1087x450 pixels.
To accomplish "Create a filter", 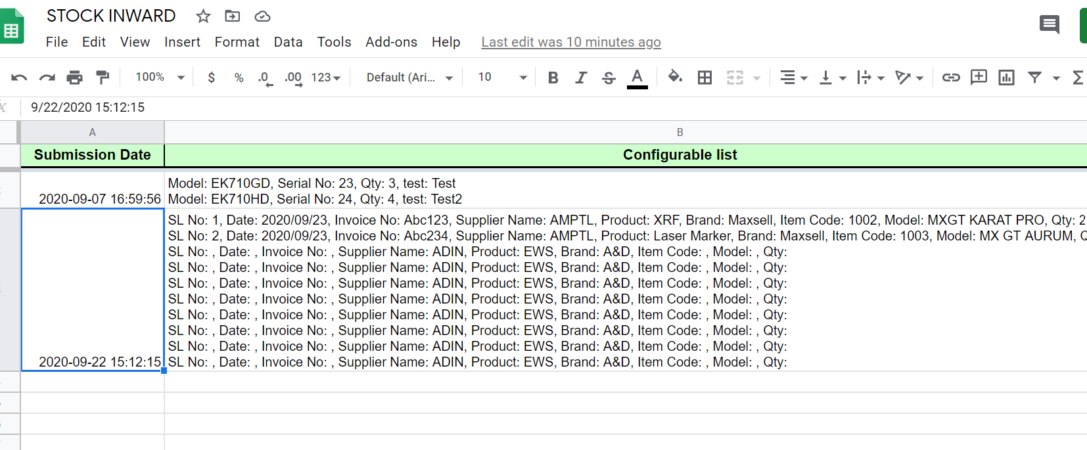I will click(x=1034, y=78).
